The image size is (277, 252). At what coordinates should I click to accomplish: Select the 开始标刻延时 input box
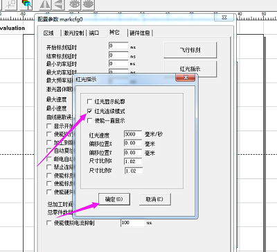tap(118, 46)
